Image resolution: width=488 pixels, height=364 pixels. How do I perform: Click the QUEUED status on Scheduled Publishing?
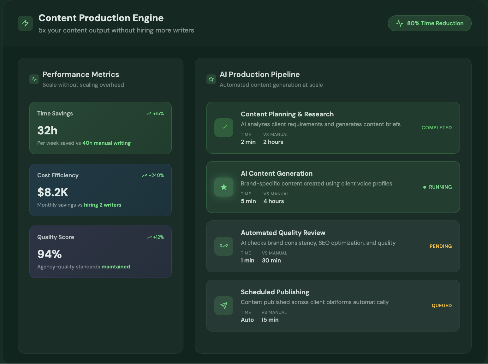[x=442, y=306]
